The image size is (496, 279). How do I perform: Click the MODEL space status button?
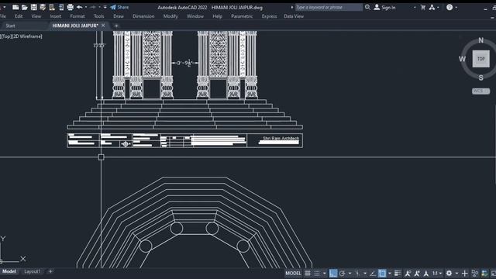coord(293,274)
